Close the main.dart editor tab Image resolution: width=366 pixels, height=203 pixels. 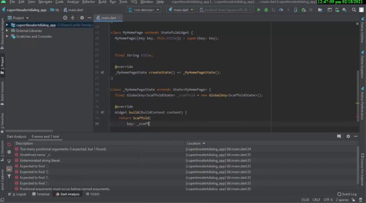(x=119, y=18)
